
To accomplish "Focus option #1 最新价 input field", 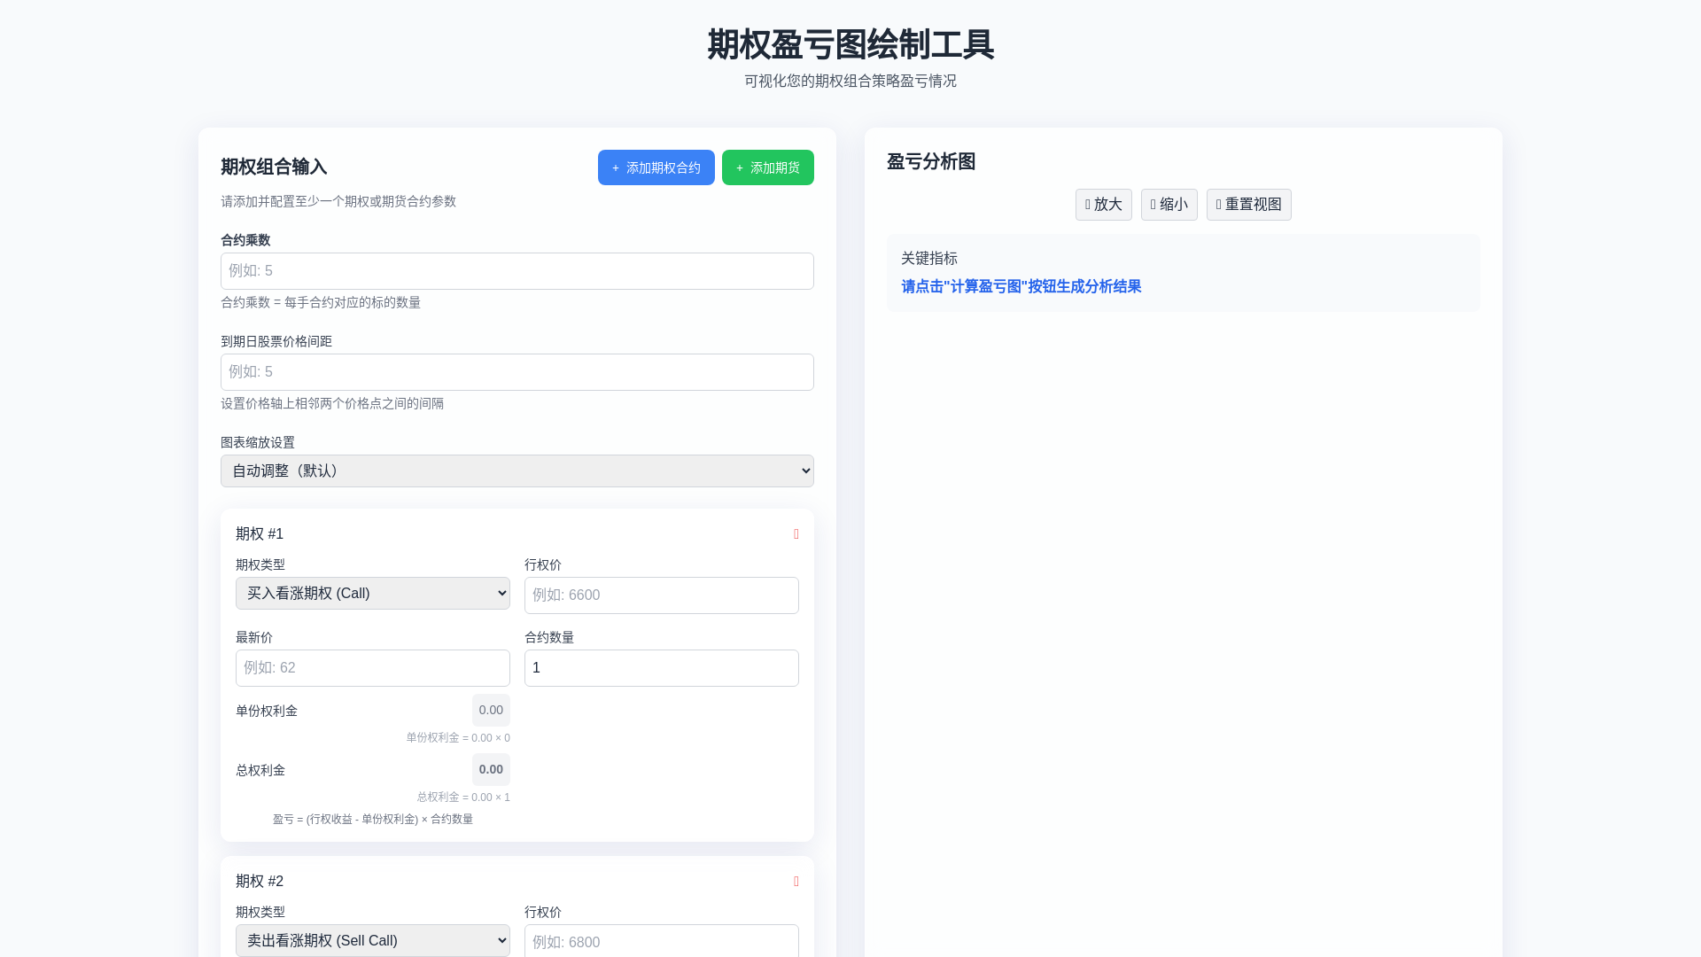I will [372, 668].
